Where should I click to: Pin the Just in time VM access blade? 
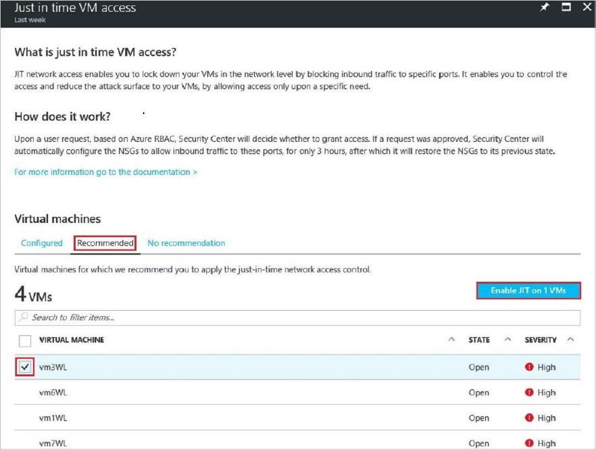pos(545,7)
